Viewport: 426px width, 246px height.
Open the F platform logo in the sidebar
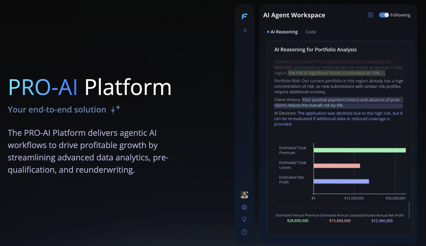[x=244, y=16]
